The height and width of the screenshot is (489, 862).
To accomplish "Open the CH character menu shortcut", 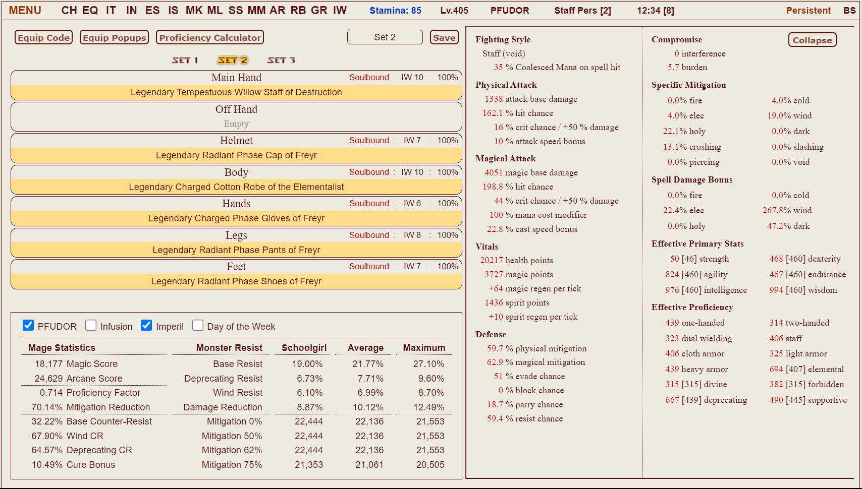I will click(x=69, y=10).
